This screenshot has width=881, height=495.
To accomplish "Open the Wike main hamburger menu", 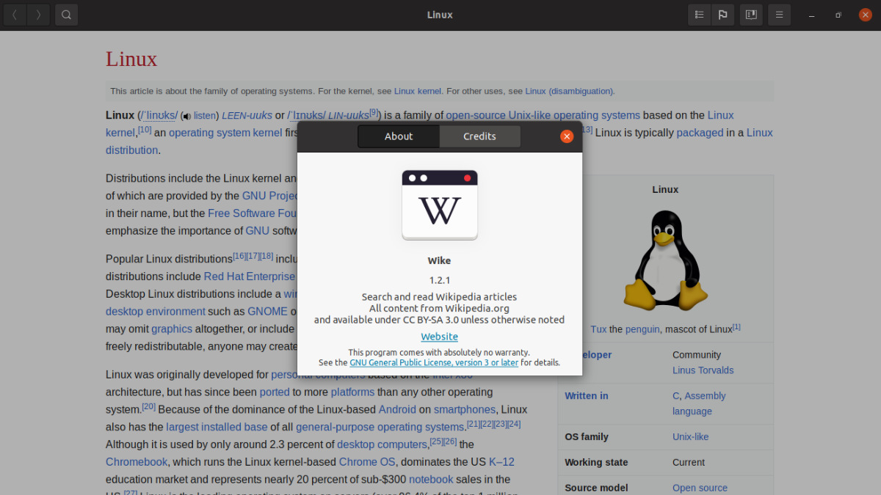I will (x=779, y=15).
